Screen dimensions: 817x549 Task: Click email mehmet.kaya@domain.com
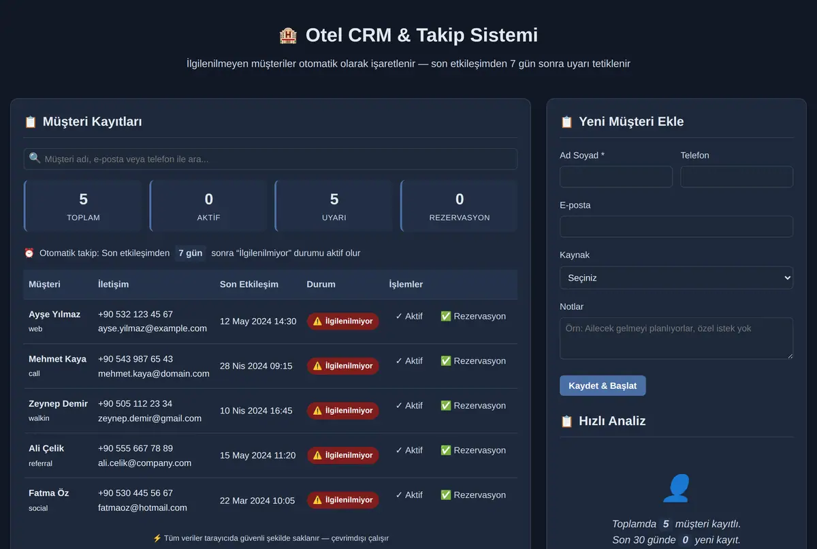154,373
